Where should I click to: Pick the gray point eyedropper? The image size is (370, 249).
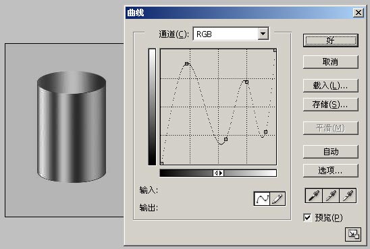[331, 196]
